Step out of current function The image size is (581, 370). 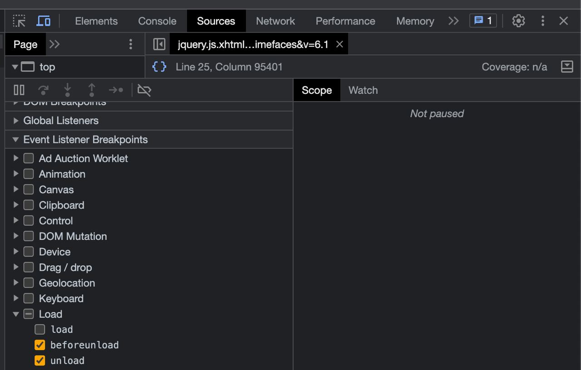pyautogui.click(x=92, y=90)
